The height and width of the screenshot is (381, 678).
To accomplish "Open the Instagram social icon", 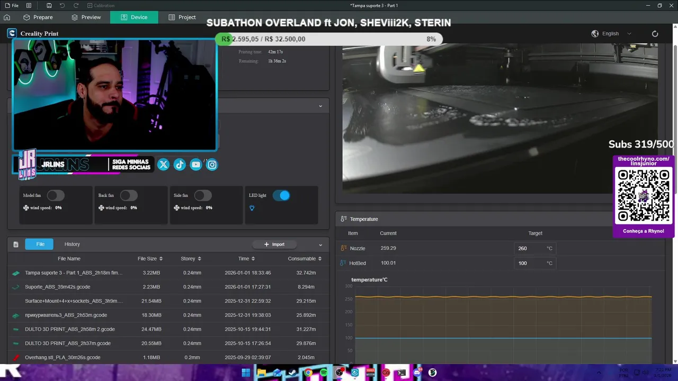I will (x=212, y=165).
